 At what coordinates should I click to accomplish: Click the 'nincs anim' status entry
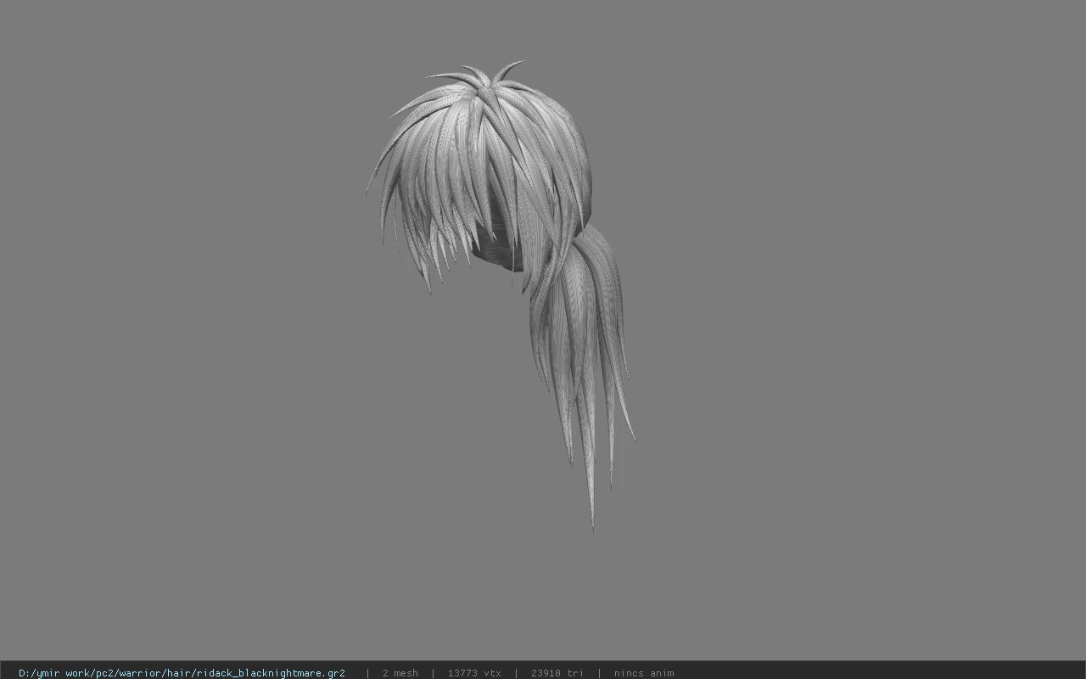[644, 673]
